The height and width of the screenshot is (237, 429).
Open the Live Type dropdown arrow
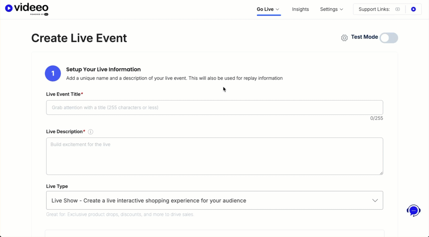click(x=375, y=200)
